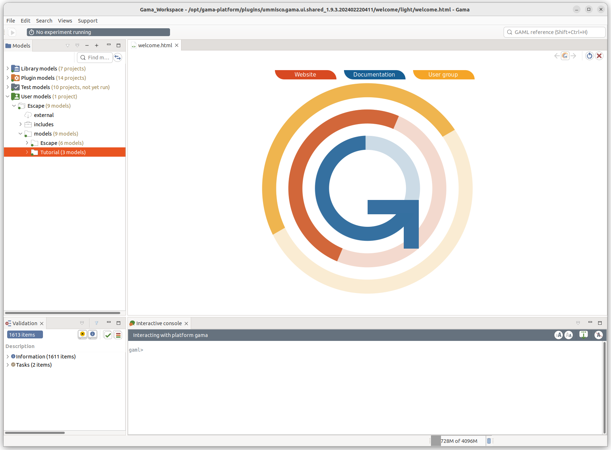Toggle console scroll lock pause icon
Viewport: 611px width, 450px height.
click(583, 335)
